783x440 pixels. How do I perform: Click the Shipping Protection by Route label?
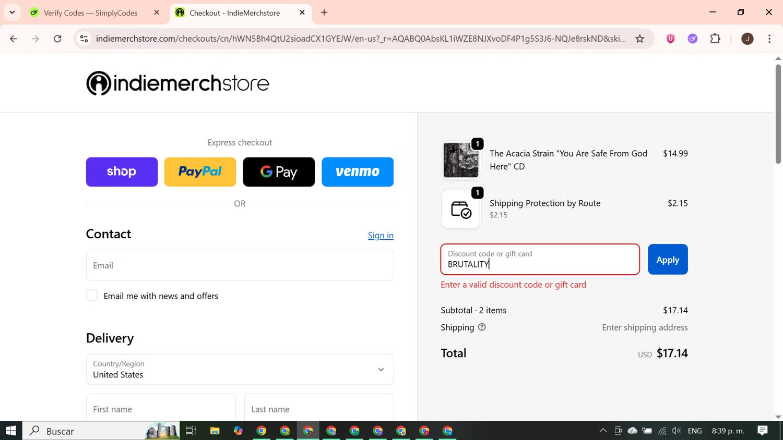coord(545,203)
